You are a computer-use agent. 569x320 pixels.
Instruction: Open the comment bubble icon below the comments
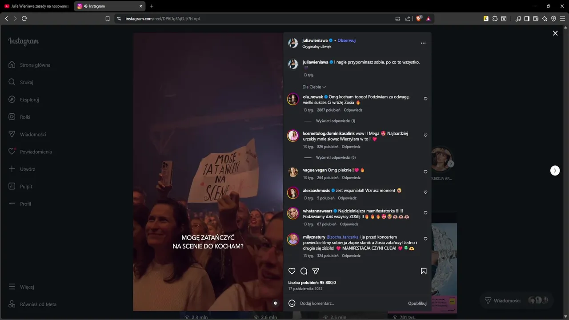(x=304, y=271)
